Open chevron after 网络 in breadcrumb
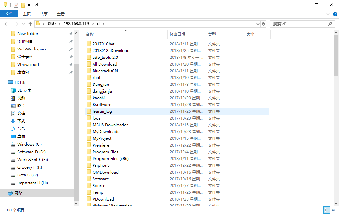The width and height of the screenshot is (339, 214). pos(60,24)
